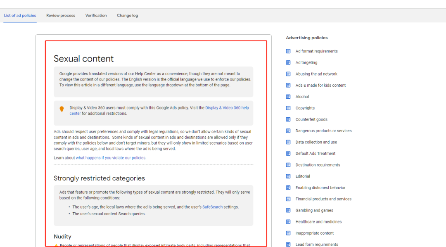The height and width of the screenshot is (247, 446).
Task: Click the document icon beside Editorial
Action: coord(288,176)
